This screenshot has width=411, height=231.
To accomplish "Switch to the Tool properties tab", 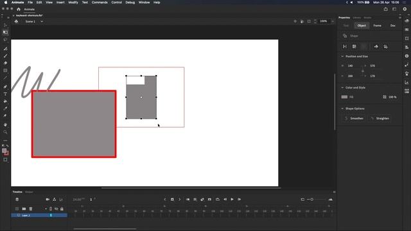I will pyautogui.click(x=346, y=26).
